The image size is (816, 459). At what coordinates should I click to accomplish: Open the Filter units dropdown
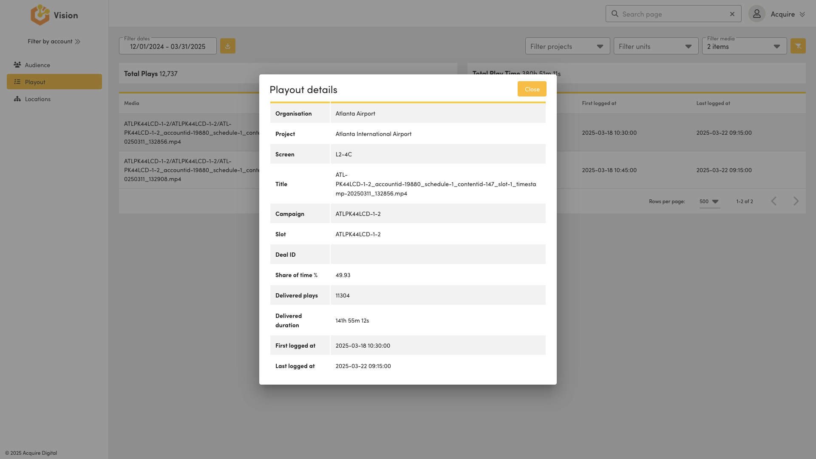point(656,46)
